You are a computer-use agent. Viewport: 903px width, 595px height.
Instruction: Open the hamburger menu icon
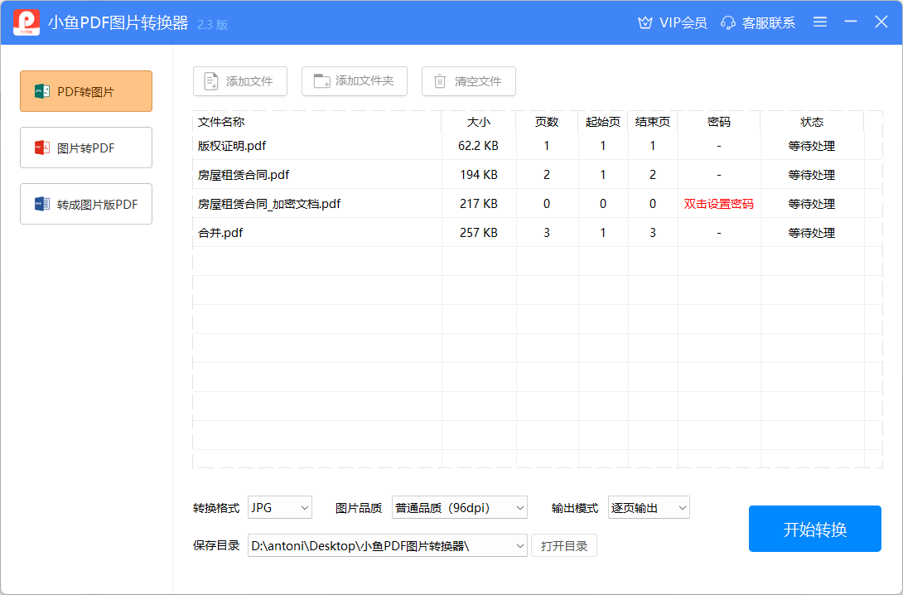(x=820, y=22)
